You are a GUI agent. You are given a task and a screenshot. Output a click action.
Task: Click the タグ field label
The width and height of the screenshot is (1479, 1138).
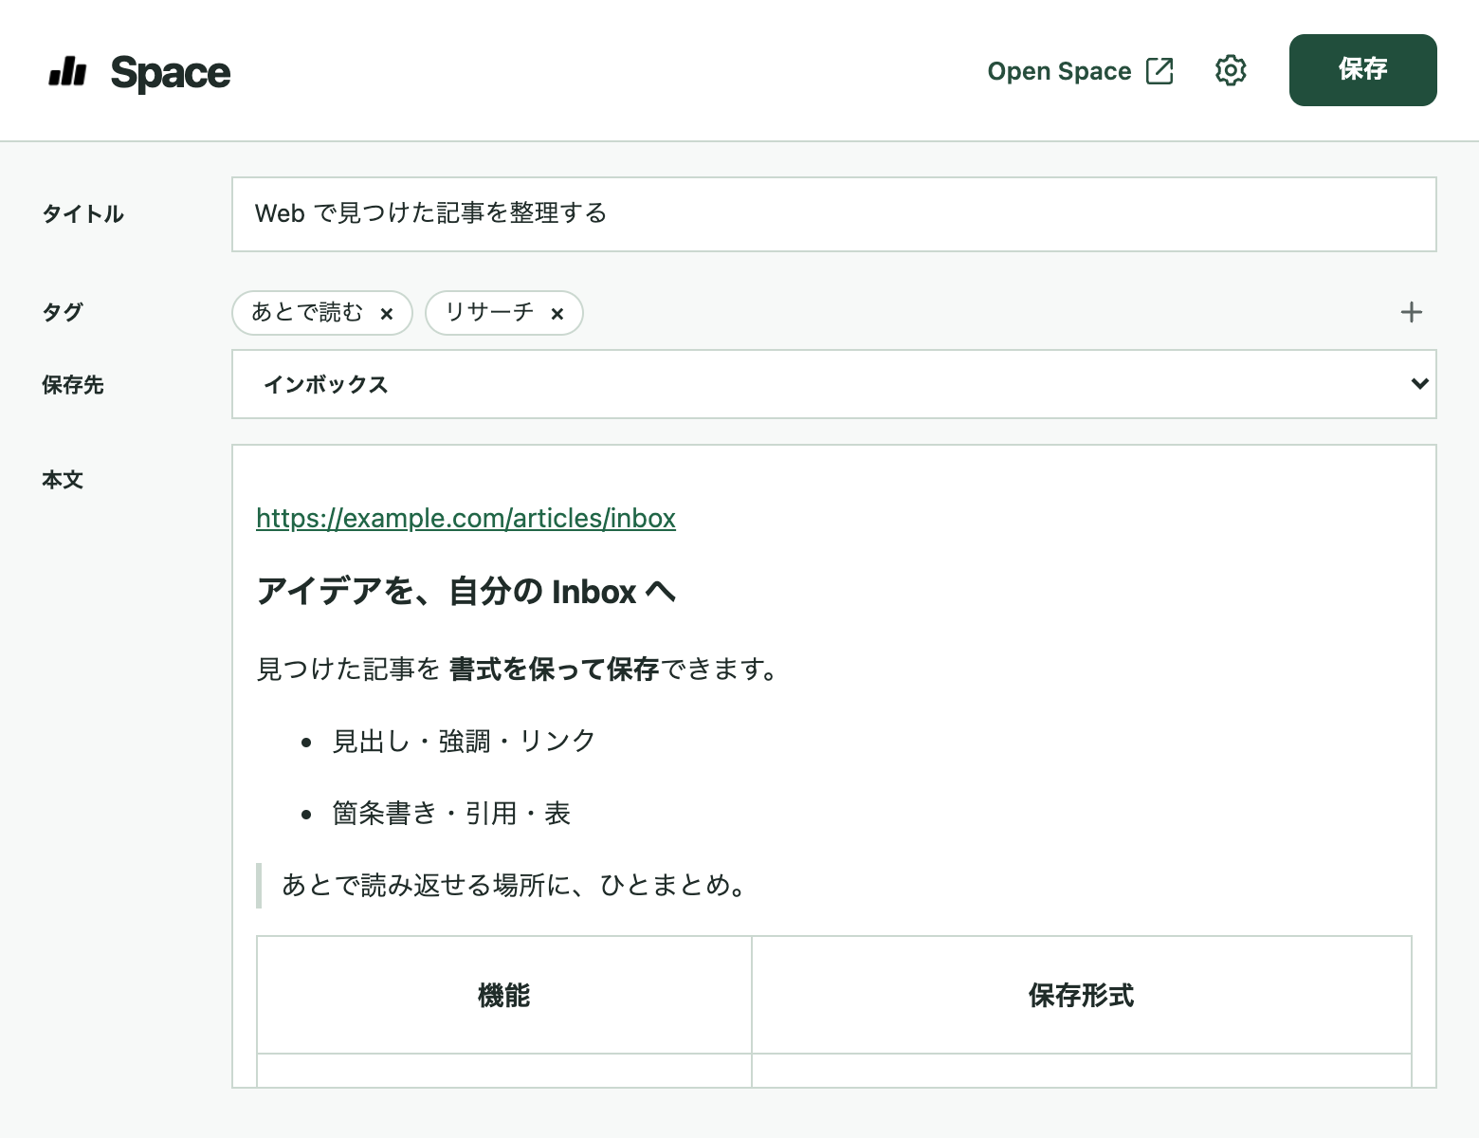[x=63, y=312]
